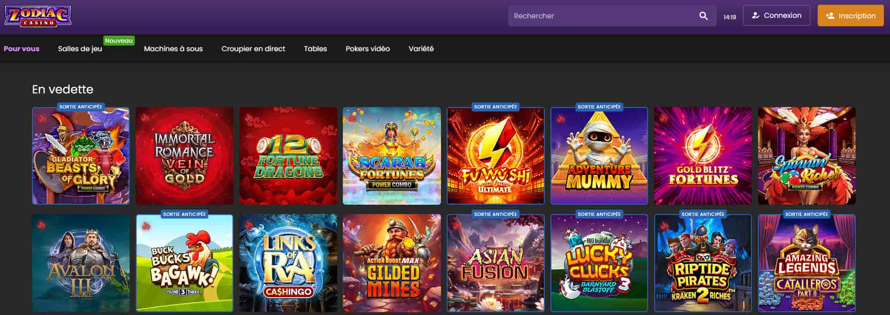Click the 14:19 clock text
Image resolution: width=890 pixels, height=315 pixels.
coord(729,17)
